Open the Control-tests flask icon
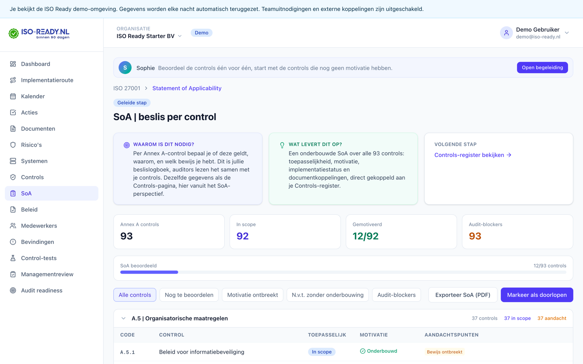Image resolution: width=583 pixels, height=364 pixels. (13, 258)
